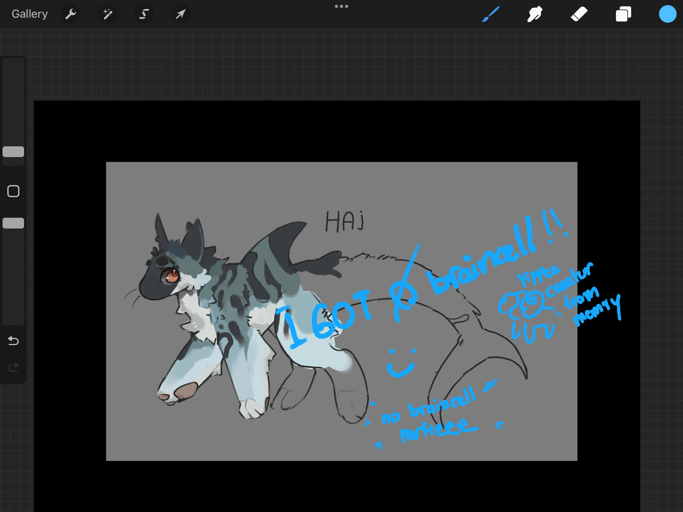Screen dimensions: 683x512
Task: Adjust the opacity slider
Action: (x=13, y=223)
